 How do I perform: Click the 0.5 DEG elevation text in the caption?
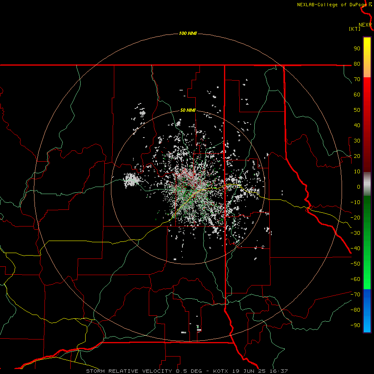(x=189, y=371)
